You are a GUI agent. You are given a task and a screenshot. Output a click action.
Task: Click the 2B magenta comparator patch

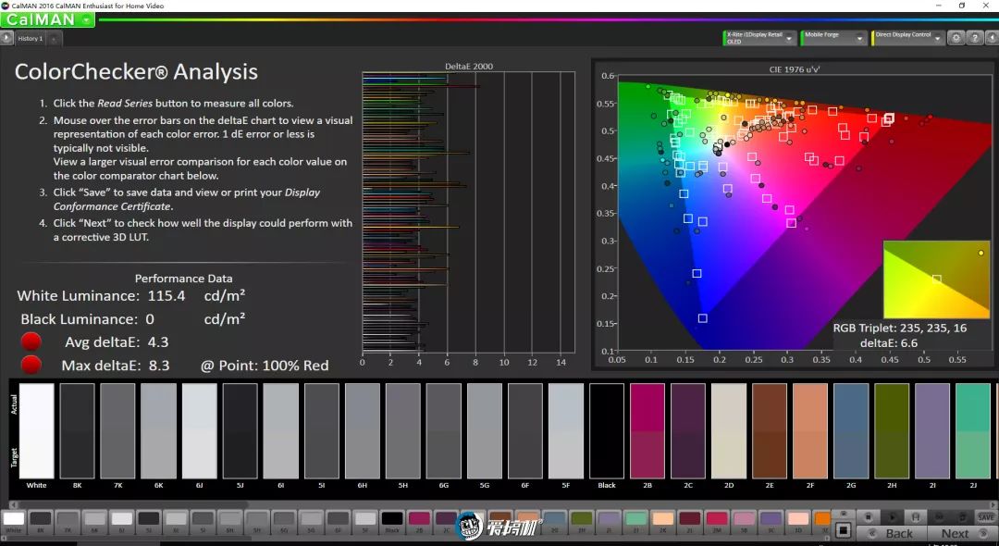click(x=647, y=430)
